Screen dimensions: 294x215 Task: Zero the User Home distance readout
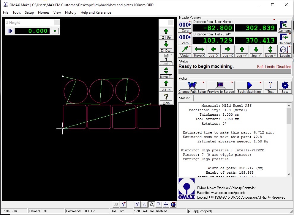pos(185,26)
